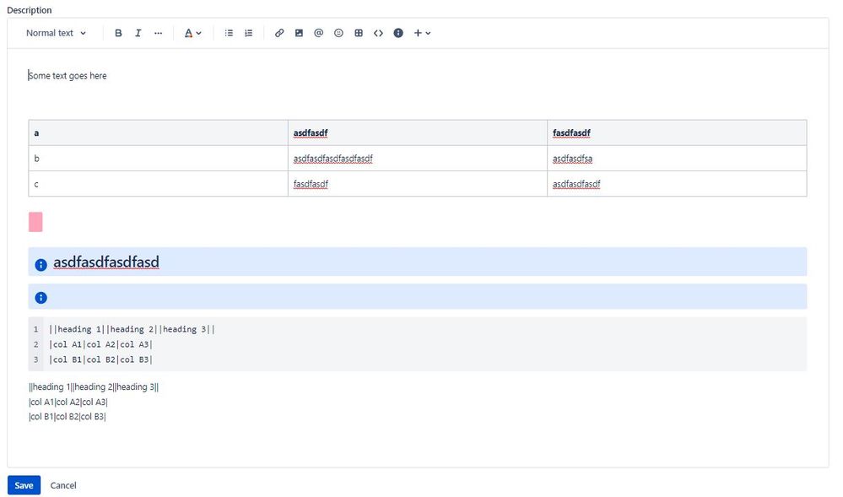The image size is (843, 497).
Task: Insert an info panel
Action: click(x=398, y=33)
